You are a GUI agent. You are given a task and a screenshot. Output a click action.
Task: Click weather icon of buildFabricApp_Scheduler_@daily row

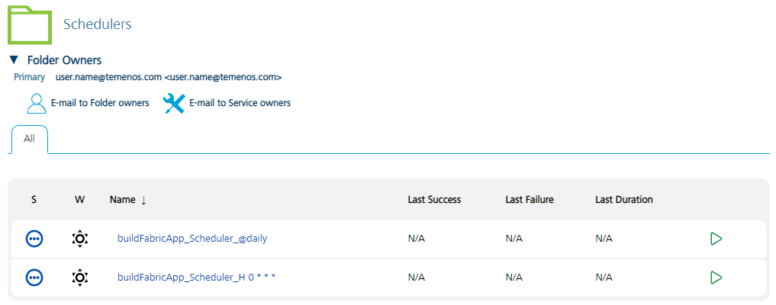(x=80, y=239)
